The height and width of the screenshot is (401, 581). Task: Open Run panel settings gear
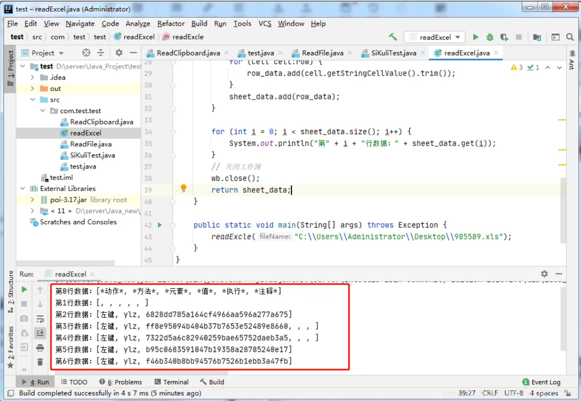click(544, 274)
